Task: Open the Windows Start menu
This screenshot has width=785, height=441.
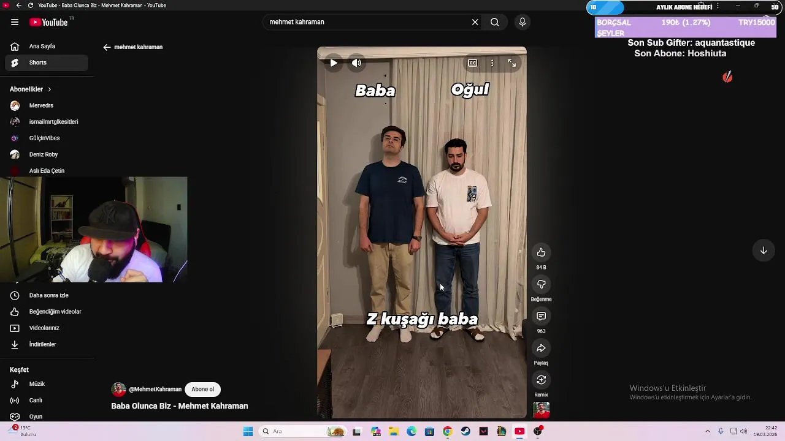Action: [248, 431]
